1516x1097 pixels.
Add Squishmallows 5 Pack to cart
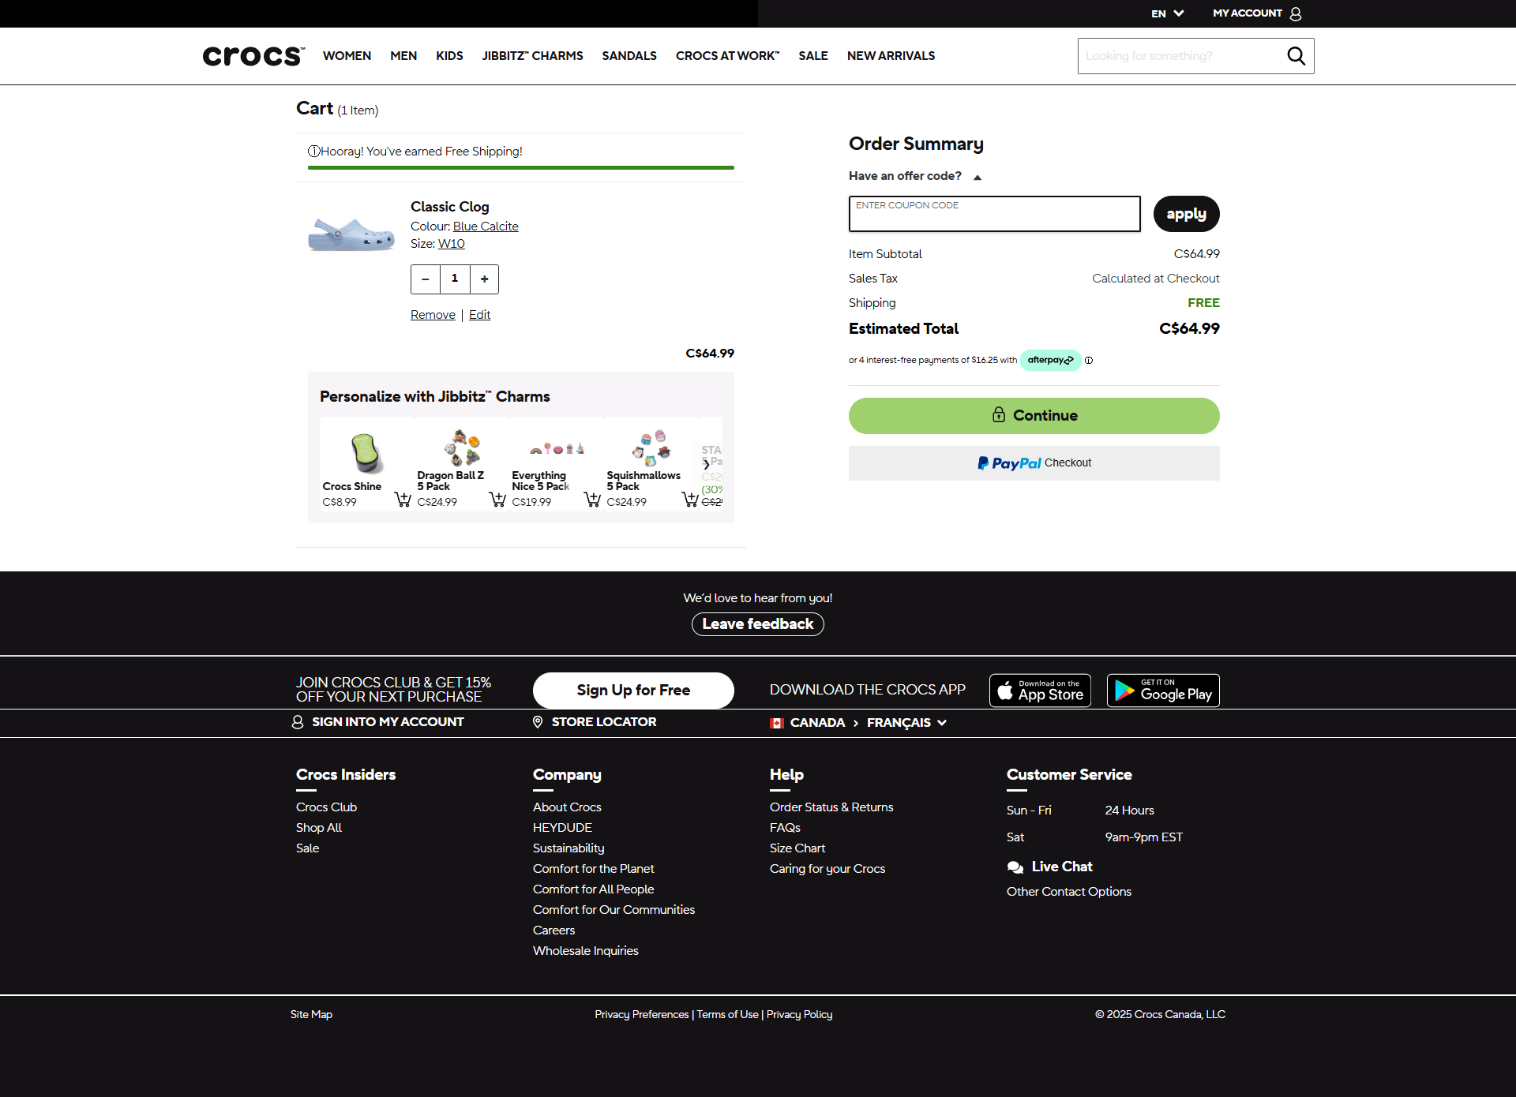(690, 500)
